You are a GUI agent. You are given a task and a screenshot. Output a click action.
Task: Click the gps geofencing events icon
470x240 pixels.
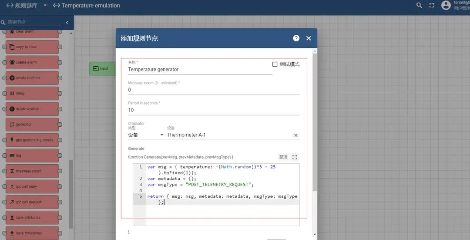point(12,140)
